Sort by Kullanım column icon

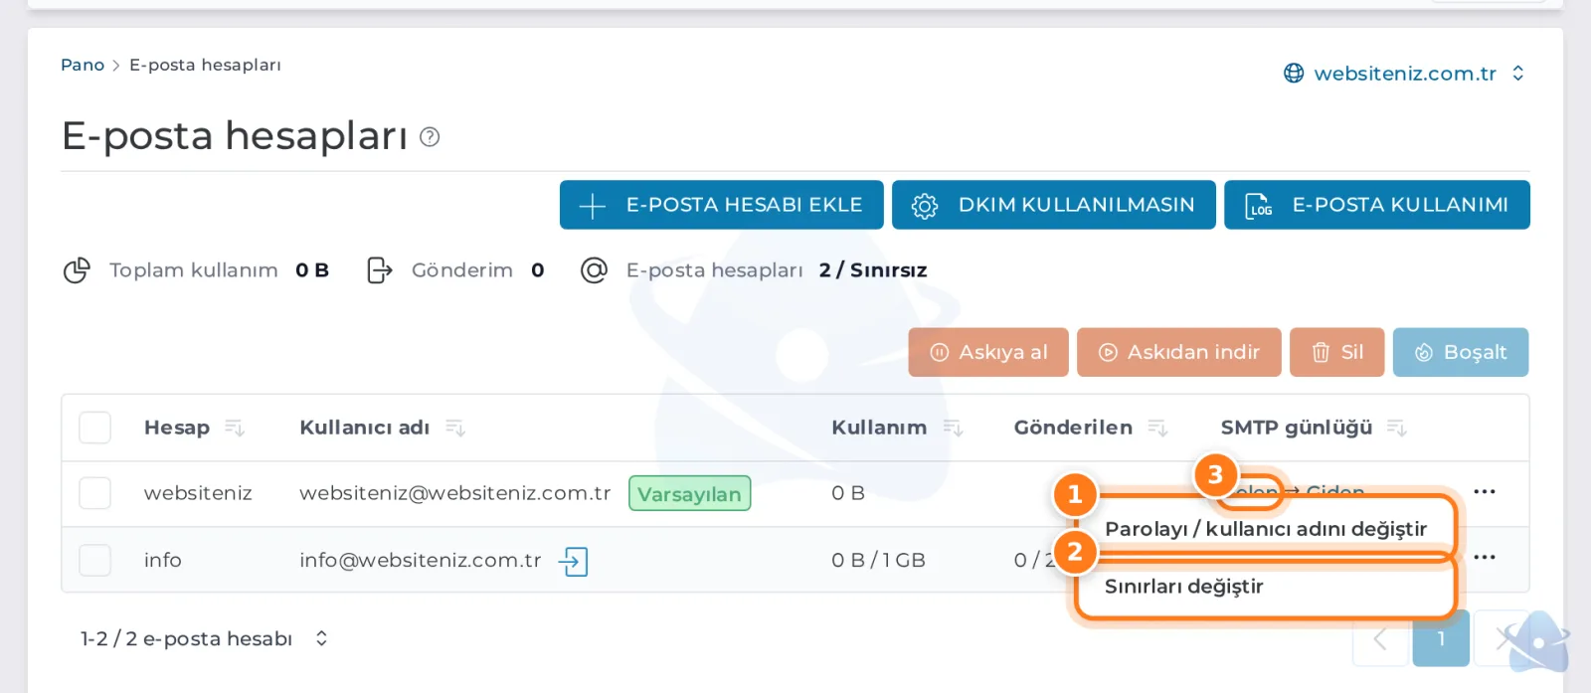[954, 428]
